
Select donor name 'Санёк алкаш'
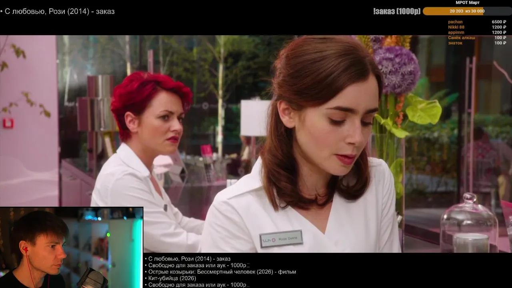point(462,38)
